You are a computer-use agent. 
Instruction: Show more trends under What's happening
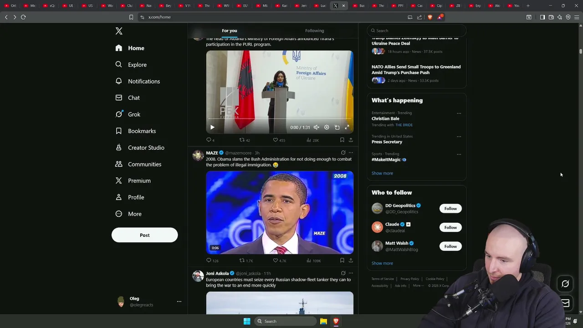(382, 173)
